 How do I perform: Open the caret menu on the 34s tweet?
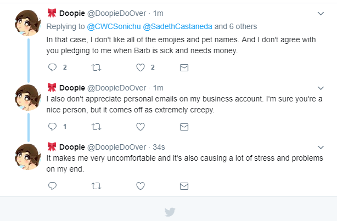pyautogui.click(x=321, y=148)
